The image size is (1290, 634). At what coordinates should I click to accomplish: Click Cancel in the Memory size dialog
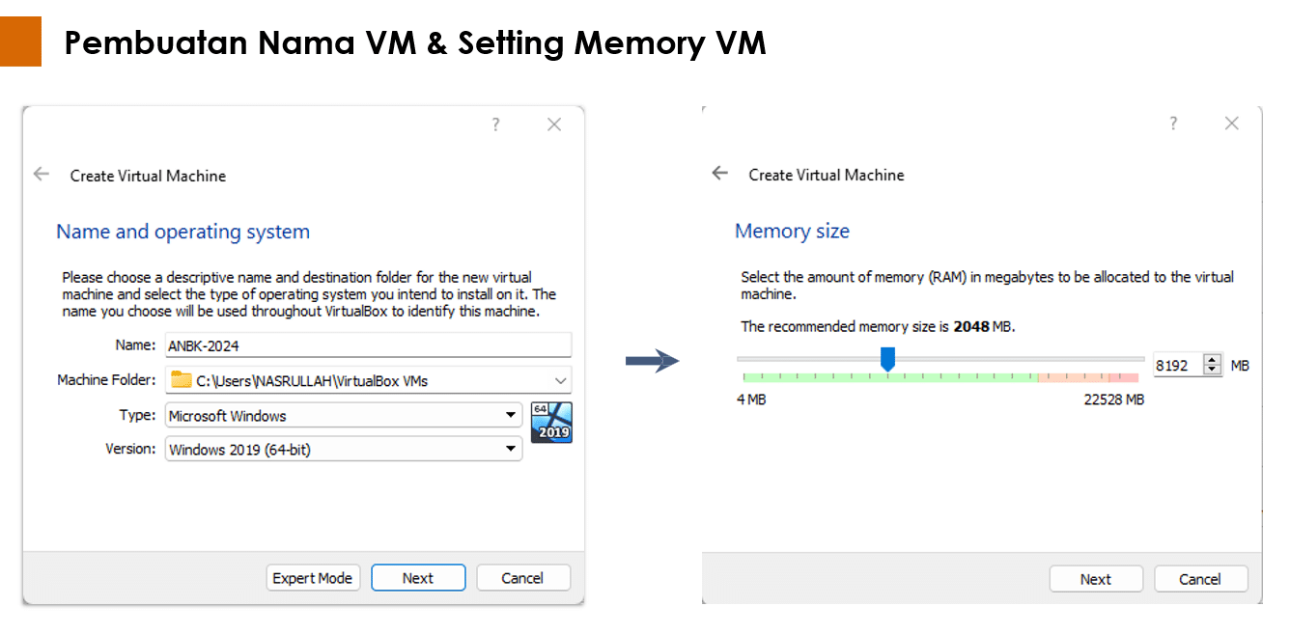point(1200,579)
